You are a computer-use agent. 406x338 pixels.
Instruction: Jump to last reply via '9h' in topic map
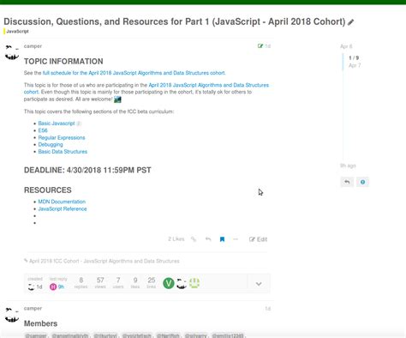point(61,287)
